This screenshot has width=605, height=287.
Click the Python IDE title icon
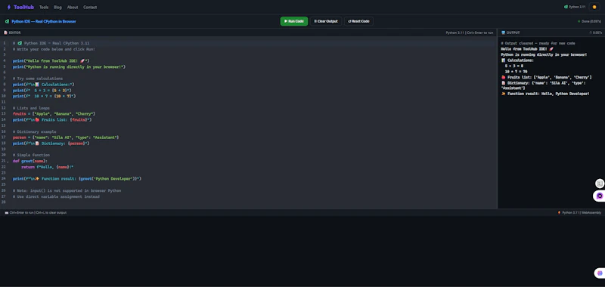click(x=7, y=22)
